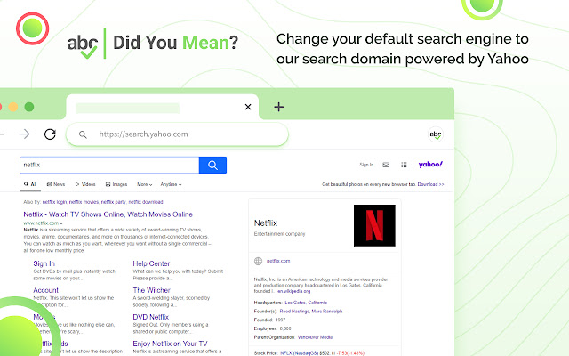Select the Videos search tab

[x=85, y=184]
